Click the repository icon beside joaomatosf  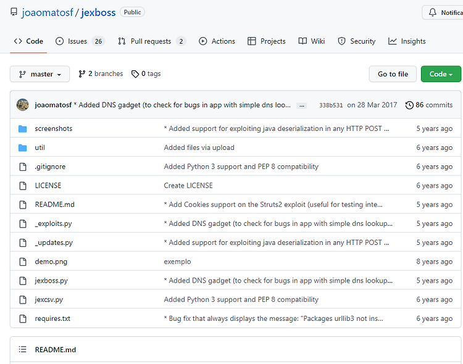coord(14,12)
